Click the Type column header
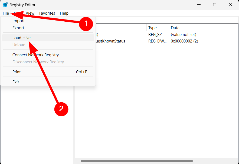Viewport: 239px width, 164px height. click(x=158, y=28)
